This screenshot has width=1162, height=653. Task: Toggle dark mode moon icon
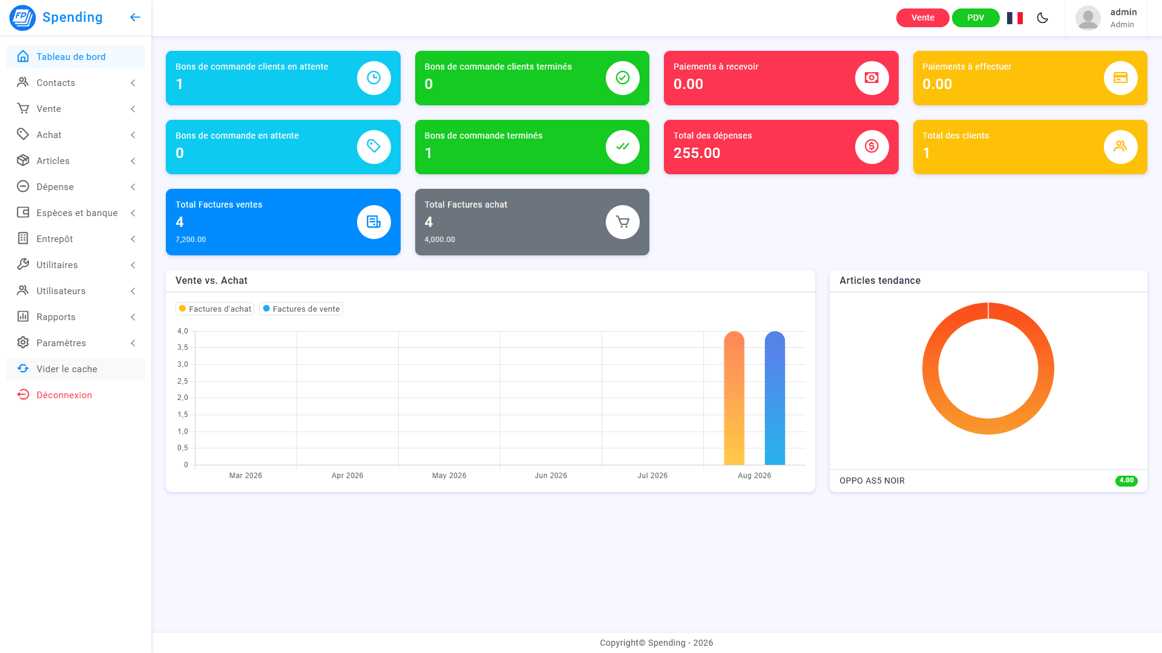click(1042, 18)
